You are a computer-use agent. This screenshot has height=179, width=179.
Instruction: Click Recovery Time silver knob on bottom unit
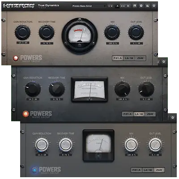[x=66, y=145]
